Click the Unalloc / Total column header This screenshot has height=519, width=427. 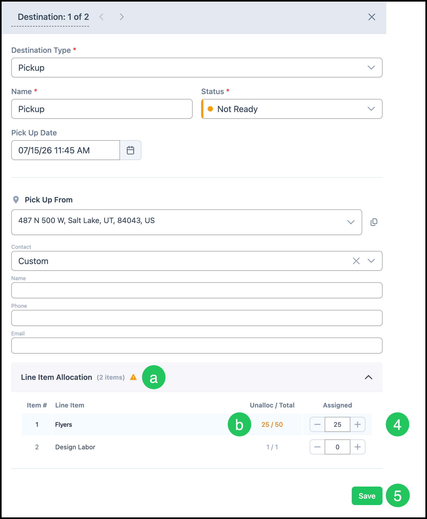272,405
